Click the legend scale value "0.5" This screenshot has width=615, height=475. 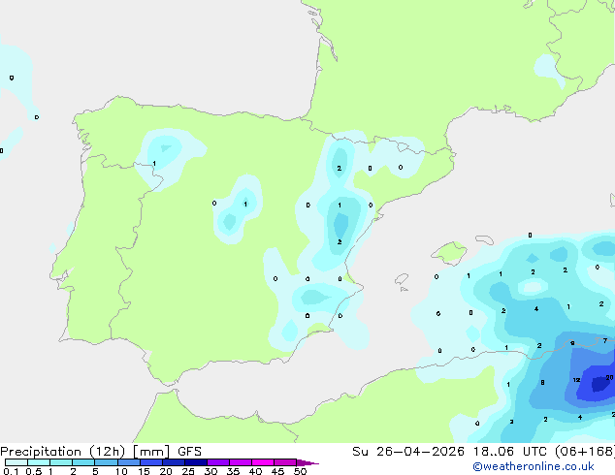[34, 471]
